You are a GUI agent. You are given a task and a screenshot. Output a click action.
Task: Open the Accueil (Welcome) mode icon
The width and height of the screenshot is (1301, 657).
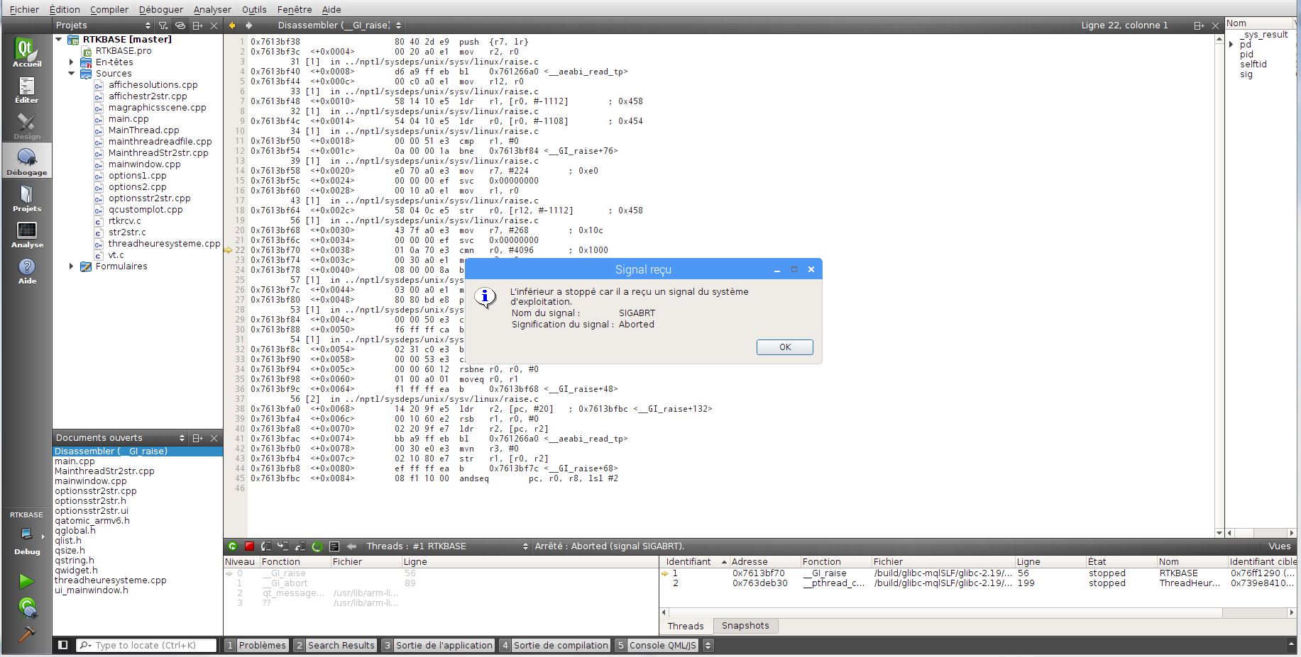point(26,50)
